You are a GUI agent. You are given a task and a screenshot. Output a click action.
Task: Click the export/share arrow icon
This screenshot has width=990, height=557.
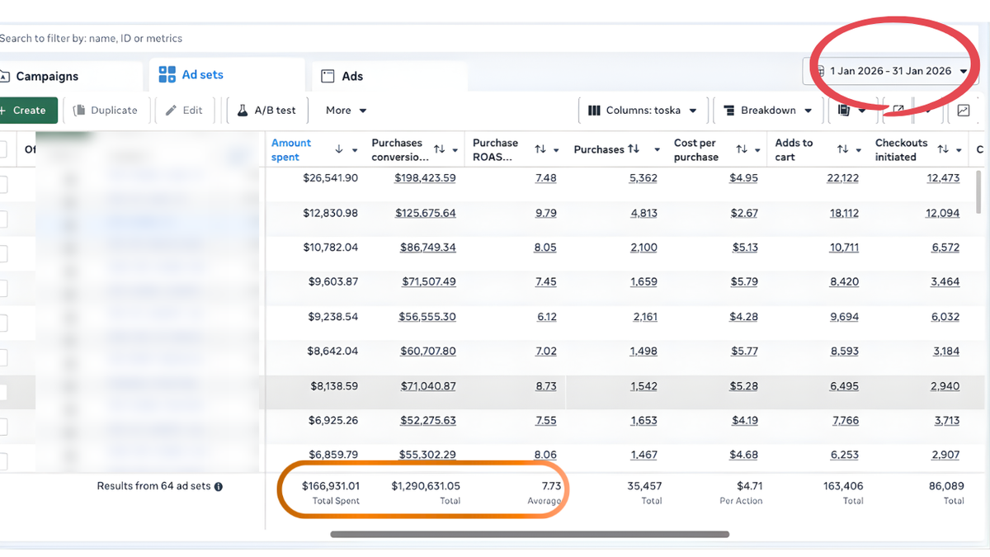point(898,111)
